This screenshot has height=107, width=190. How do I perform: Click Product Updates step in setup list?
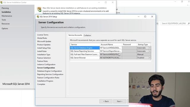pos(44,45)
